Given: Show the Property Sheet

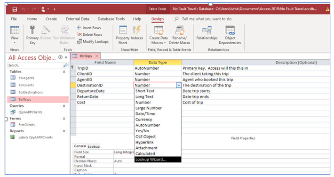Looking at the screenshot, I should point(123,35).
